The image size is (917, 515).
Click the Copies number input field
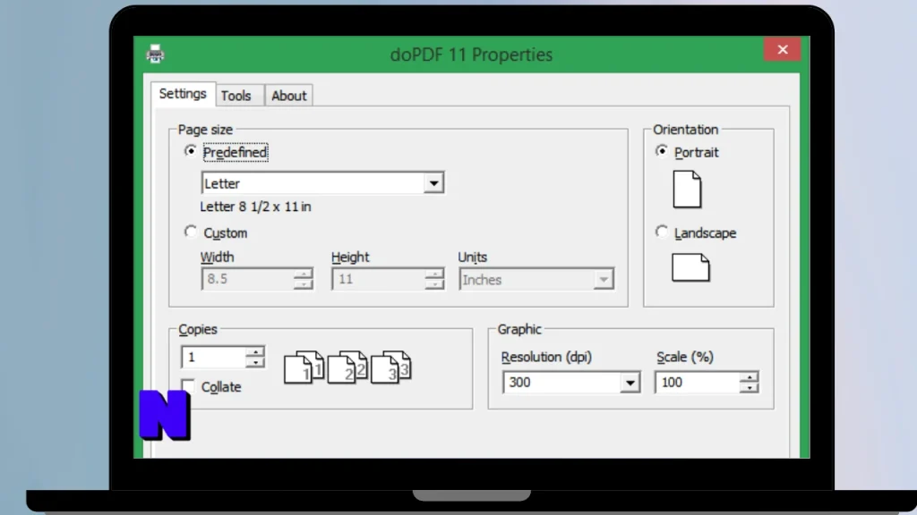pyautogui.click(x=213, y=357)
